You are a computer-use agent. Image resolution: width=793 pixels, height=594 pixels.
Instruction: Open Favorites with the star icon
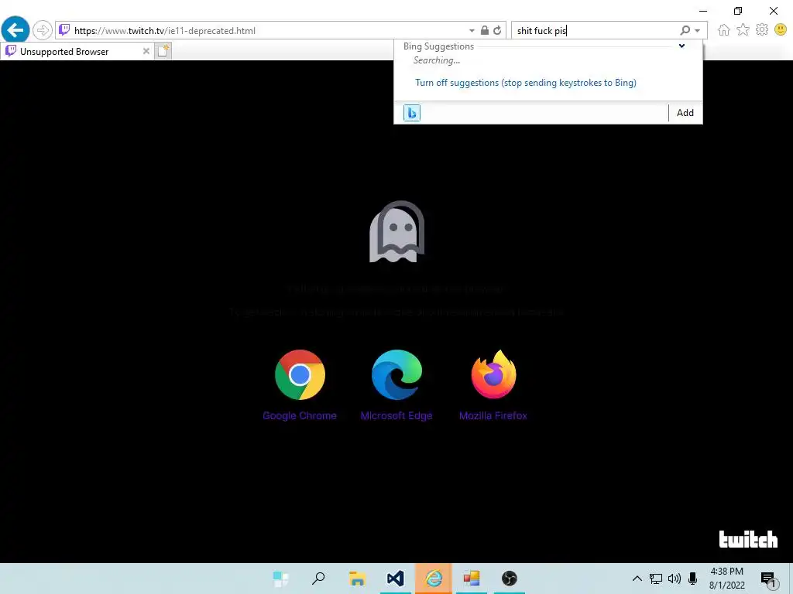[x=743, y=30]
